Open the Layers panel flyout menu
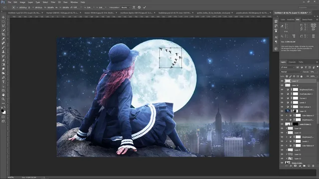 317,62
